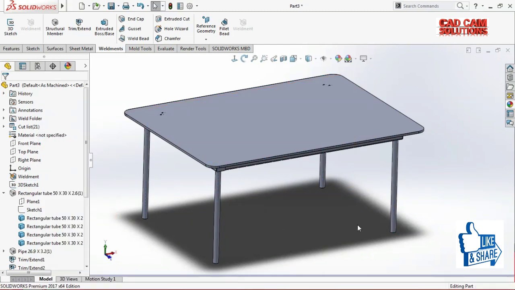Open the Design Library task pane
The height and width of the screenshot is (290, 515).
pyautogui.click(x=510, y=77)
